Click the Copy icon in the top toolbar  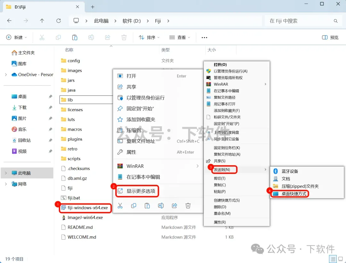tap(58, 37)
